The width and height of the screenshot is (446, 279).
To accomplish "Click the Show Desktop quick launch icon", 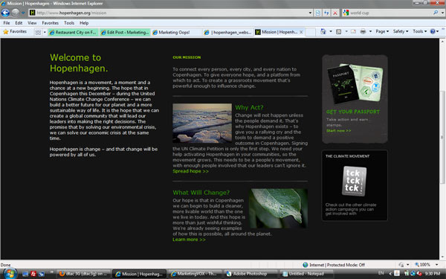I will coord(25,274).
